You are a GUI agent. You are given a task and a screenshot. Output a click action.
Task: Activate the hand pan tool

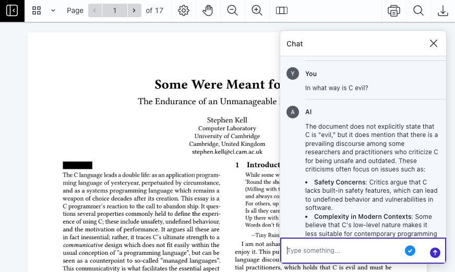pos(208,11)
